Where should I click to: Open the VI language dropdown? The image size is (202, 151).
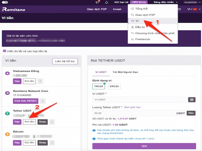click(194, 9)
